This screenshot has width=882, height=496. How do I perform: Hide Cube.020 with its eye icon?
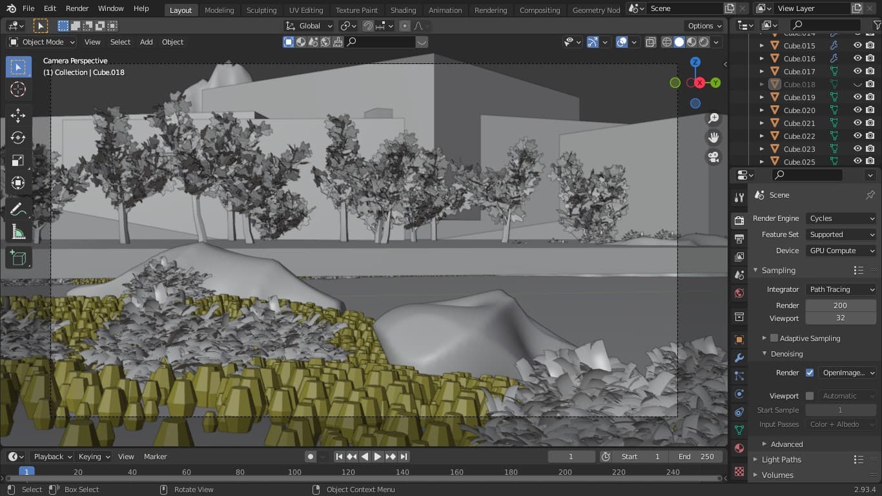pyautogui.click(x=857, y=110)
